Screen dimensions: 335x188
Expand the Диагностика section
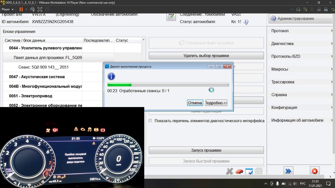[x=301, y=44]
